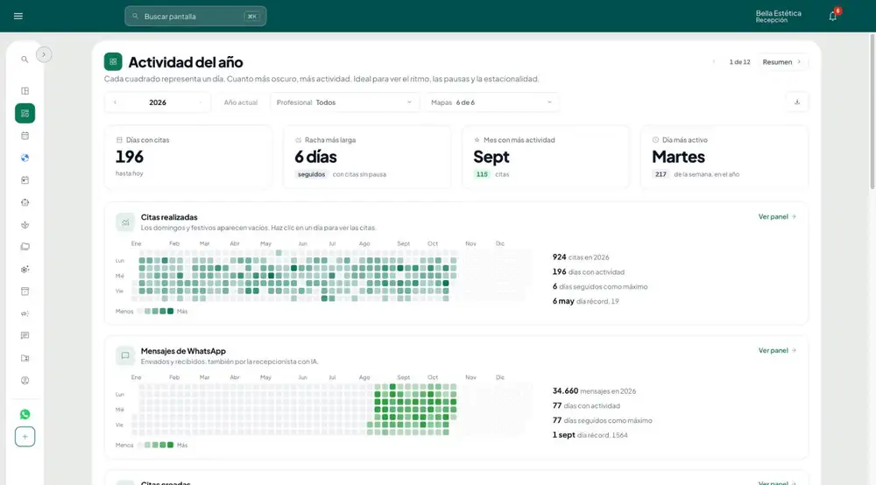Go to previous year from 2026
This screenshot has width=876, height=485.
click(115, 102)
